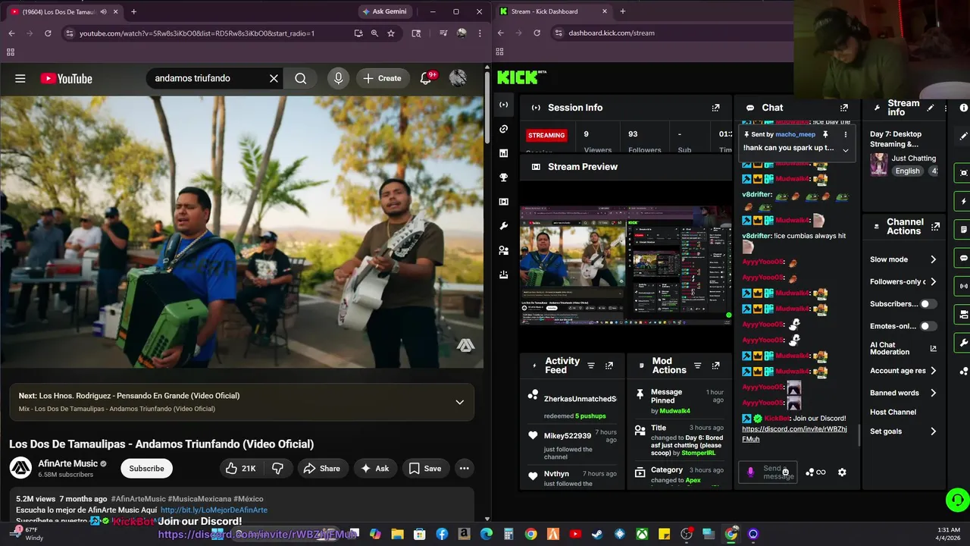The image size is (970, 546).
Task: Pop out the Mod Actions panel
Action: tap(715, 366)
